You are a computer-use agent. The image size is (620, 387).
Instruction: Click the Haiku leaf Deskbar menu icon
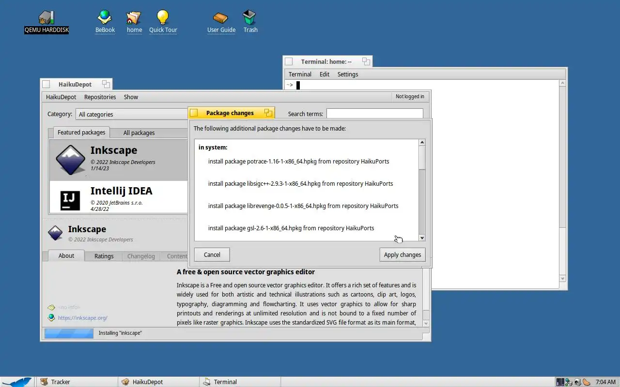point(17,382)
